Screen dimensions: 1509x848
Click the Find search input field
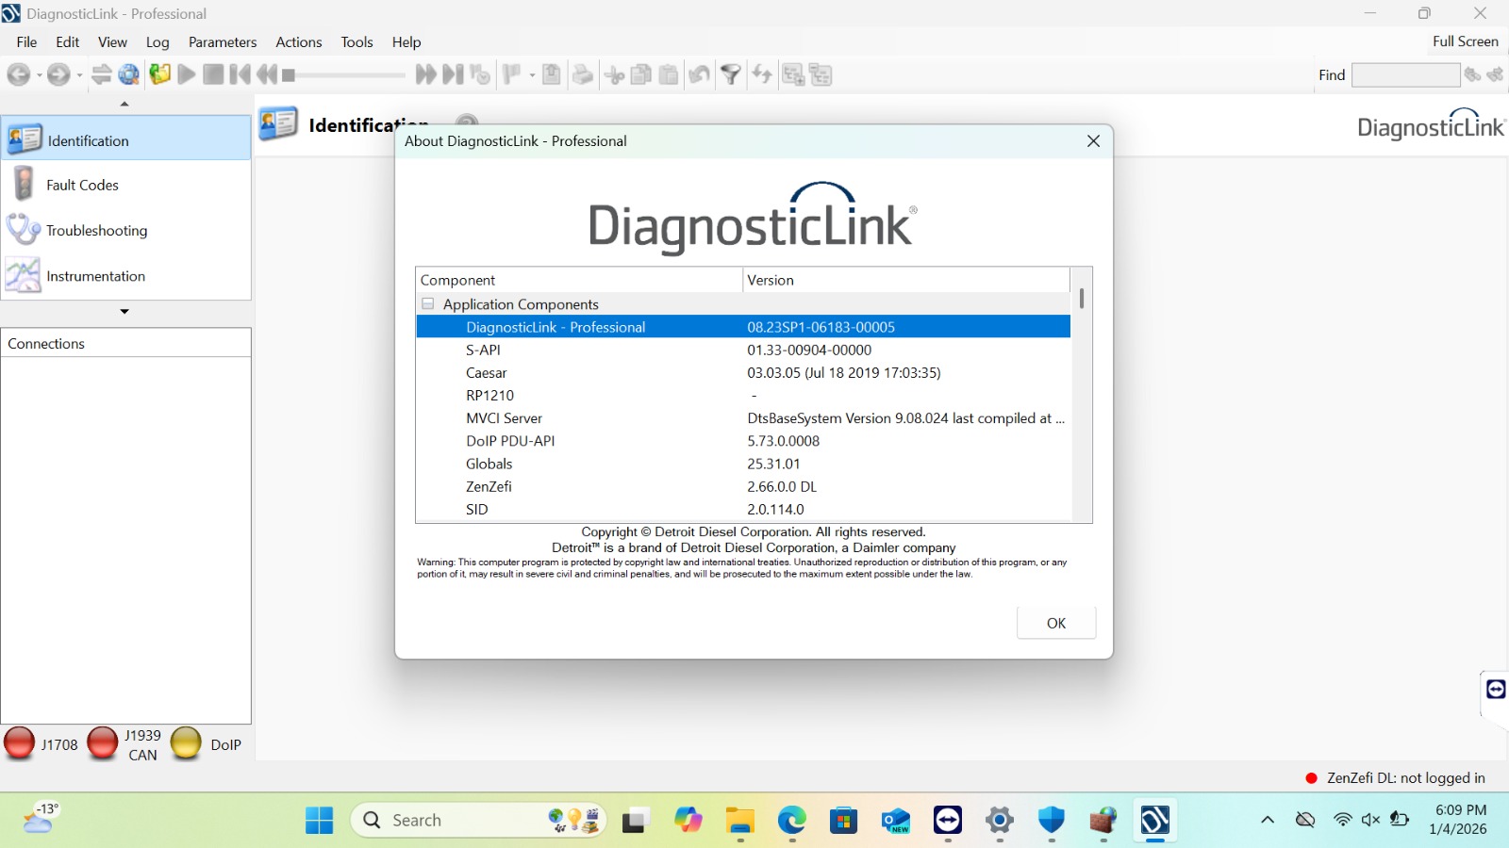click(1405, 74)
